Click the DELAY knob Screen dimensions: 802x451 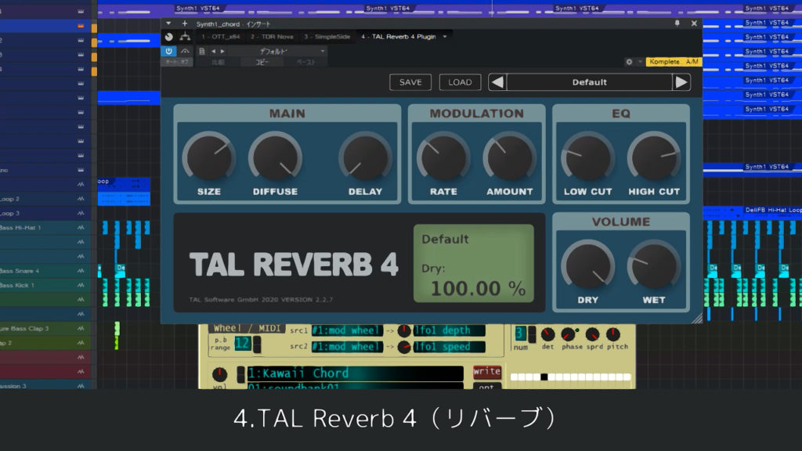365,157
